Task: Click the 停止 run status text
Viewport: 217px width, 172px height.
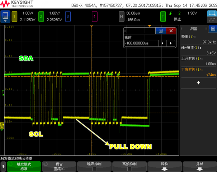Action: coord(177,19)
